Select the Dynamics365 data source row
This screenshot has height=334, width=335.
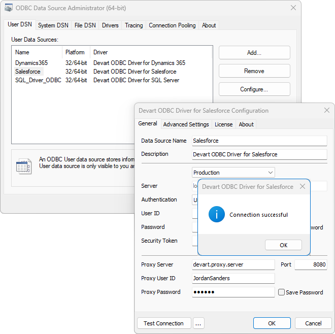[x=31, y=63]
